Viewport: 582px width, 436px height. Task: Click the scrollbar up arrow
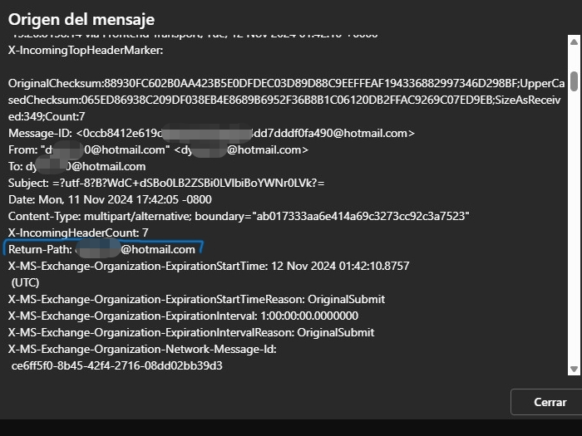click(x=574, y=42)
